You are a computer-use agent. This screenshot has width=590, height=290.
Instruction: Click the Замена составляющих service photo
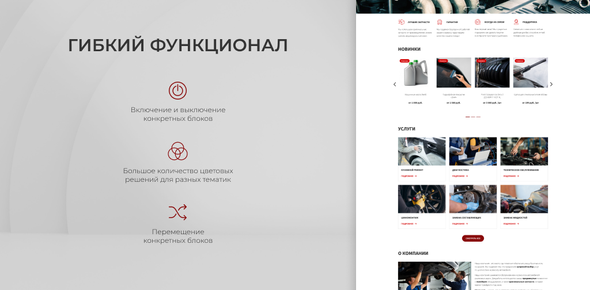pos(472,199)
